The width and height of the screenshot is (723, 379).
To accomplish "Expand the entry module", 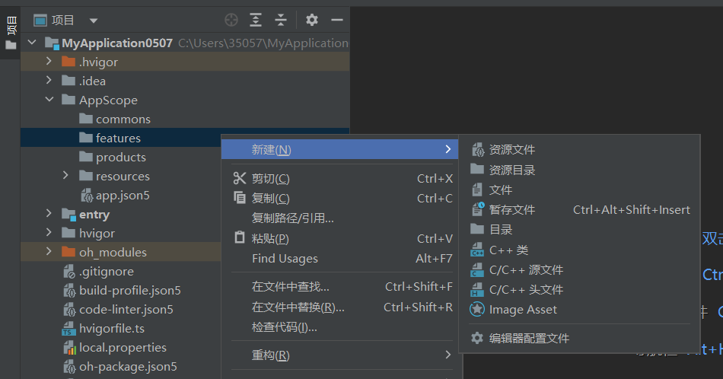I will [49, 213].
